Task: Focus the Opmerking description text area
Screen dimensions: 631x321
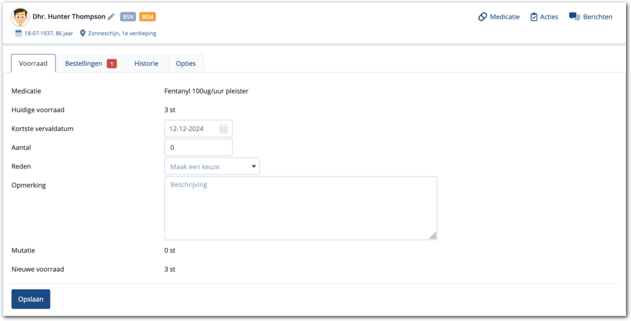Action: click(301, 208)
